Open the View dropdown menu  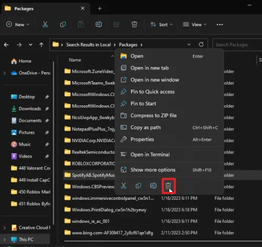click(x=194, y=25)
